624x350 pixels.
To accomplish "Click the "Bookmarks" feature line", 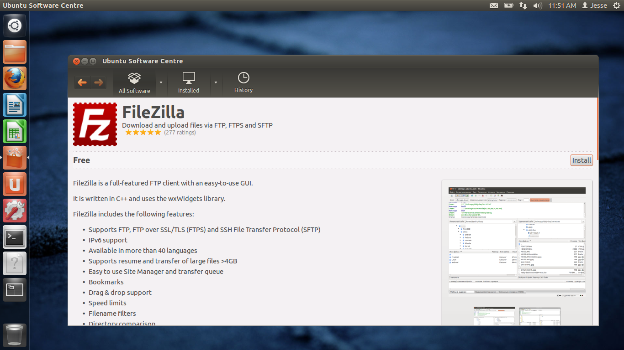I will point(106,282).
